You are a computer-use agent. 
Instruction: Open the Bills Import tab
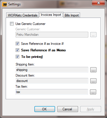pos(72,15)
